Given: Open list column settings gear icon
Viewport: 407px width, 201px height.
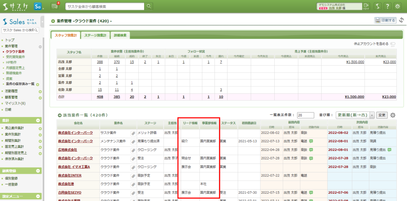Looking at the screenshot, I should coord(393,115).
